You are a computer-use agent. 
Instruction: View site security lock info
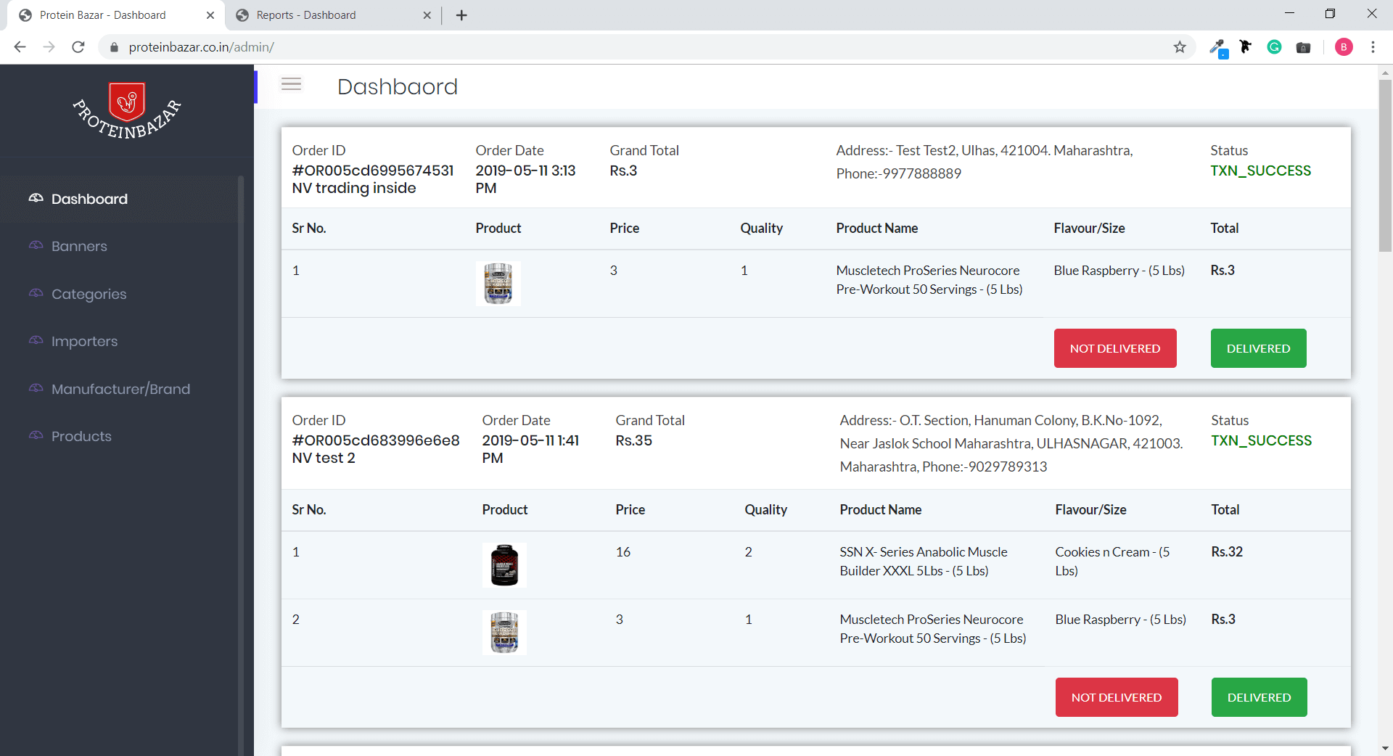point(114,47)
